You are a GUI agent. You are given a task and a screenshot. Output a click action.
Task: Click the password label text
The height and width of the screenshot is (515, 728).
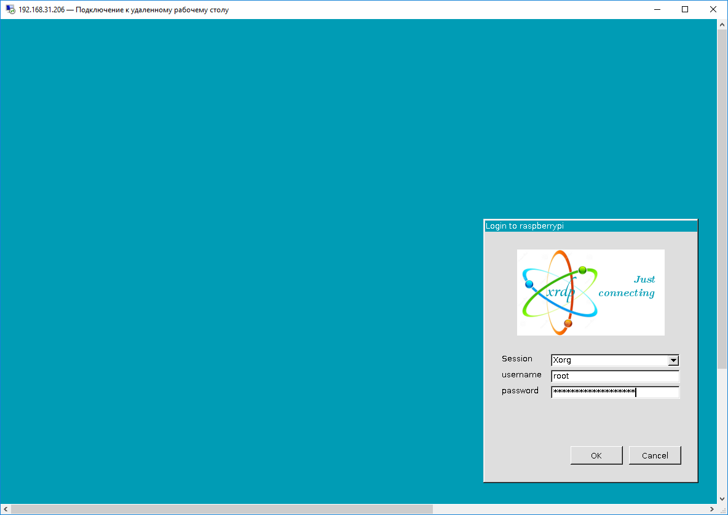click(520, 391)
